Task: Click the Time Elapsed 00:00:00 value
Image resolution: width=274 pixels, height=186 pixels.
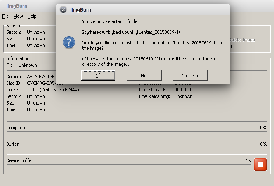Action: click(183, 90)
